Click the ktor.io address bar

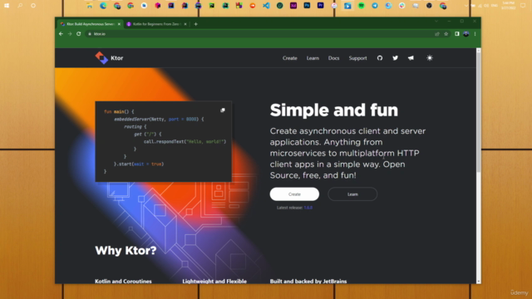coord(259,34)
